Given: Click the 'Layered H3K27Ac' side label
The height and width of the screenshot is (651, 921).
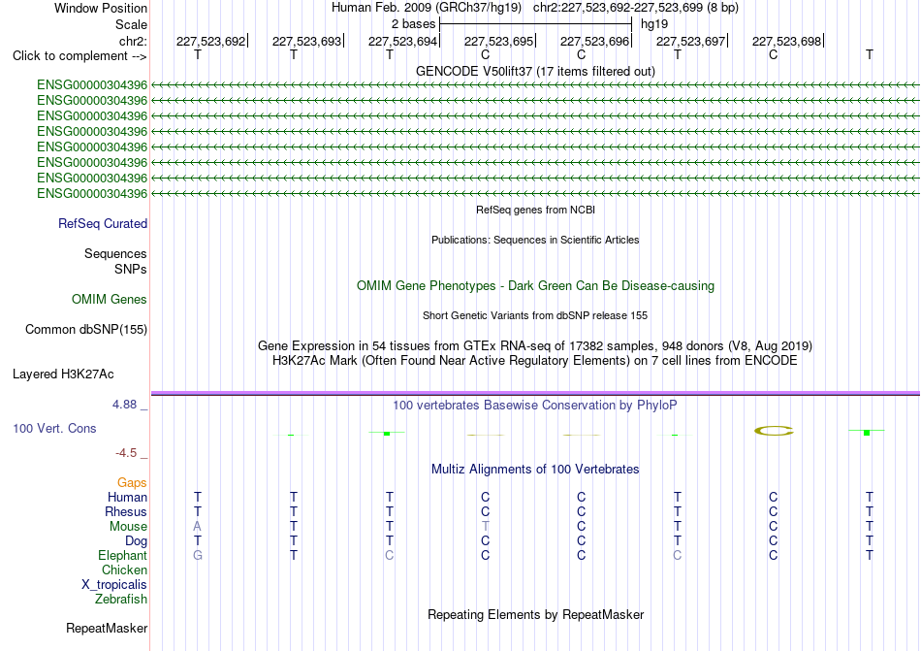Looking at the screenshot, I should coord(63,374).
